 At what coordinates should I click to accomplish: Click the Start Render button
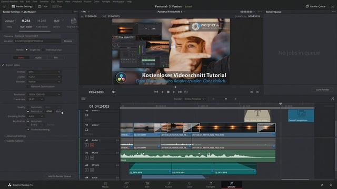tap(322, 90)
